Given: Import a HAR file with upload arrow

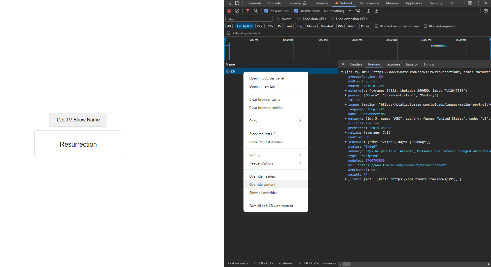Looking at the screenshot, I should pyautogui.click(x=369, y=11).
